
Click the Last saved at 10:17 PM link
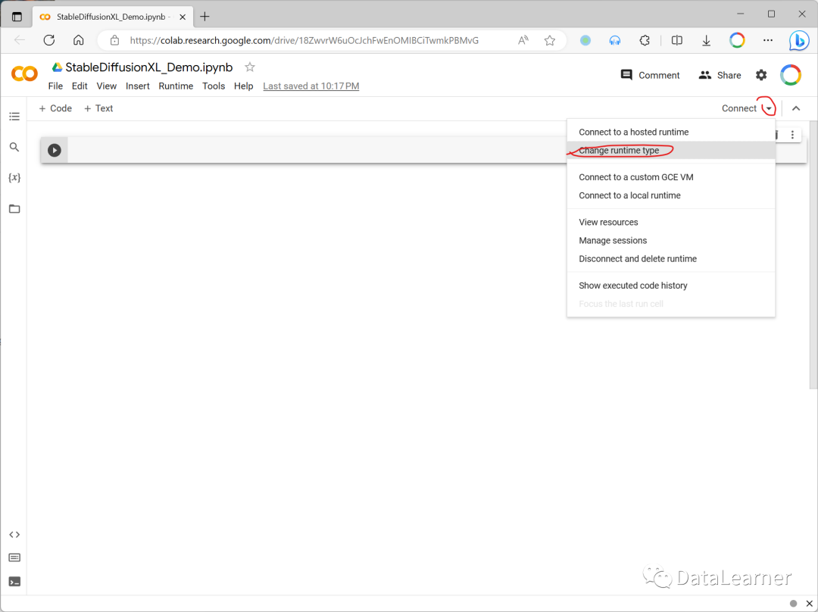[x=311, y=86]
